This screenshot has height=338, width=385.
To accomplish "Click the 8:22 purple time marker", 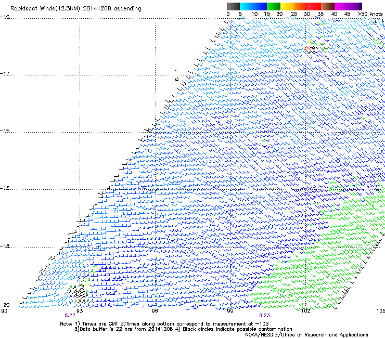I will 70,316.
